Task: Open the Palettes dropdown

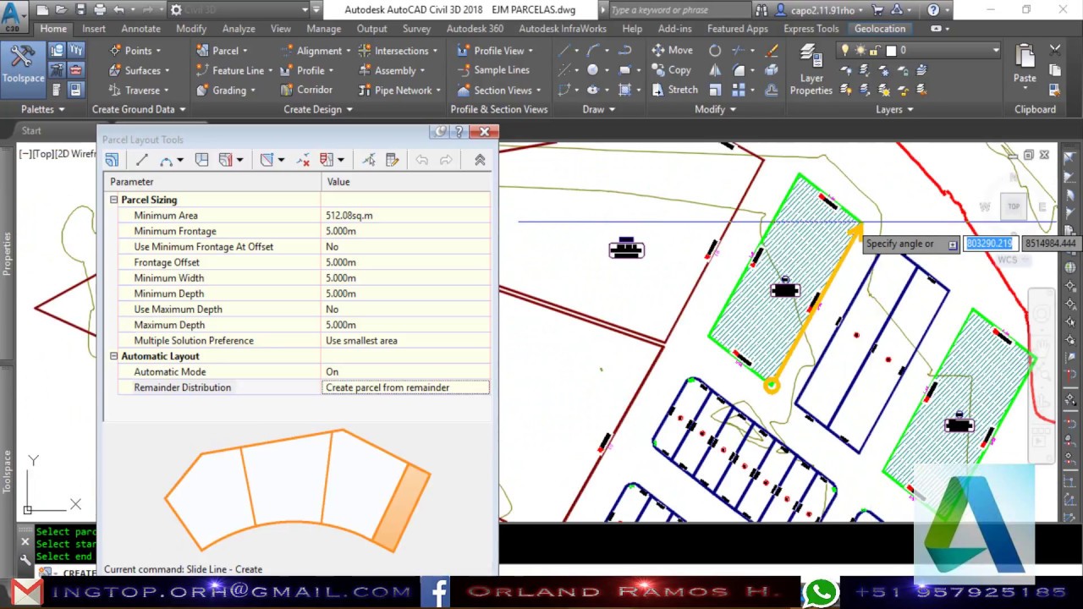Action: click(42, 109)
